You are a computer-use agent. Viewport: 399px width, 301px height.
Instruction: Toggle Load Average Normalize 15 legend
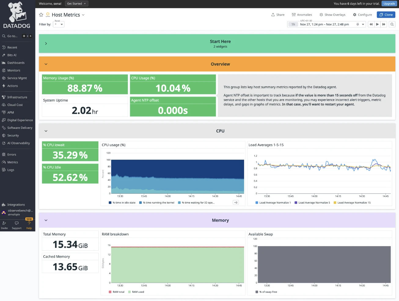tap(352, 202)
